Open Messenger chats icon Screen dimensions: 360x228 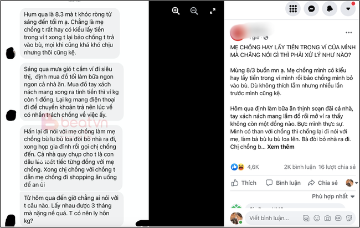point(311,9)
